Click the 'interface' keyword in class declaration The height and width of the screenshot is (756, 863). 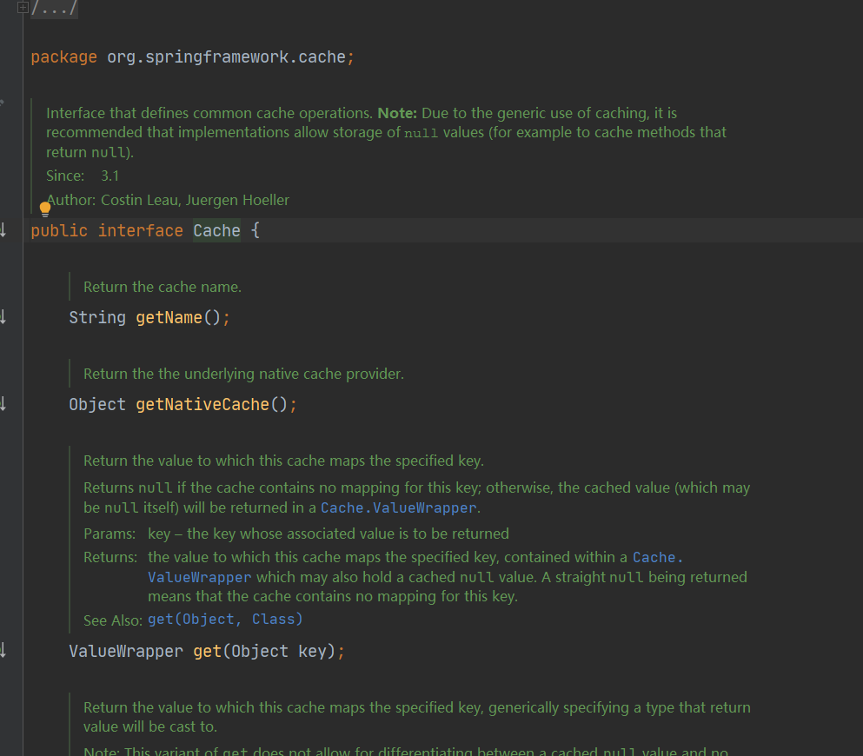[x=140, y=230]
